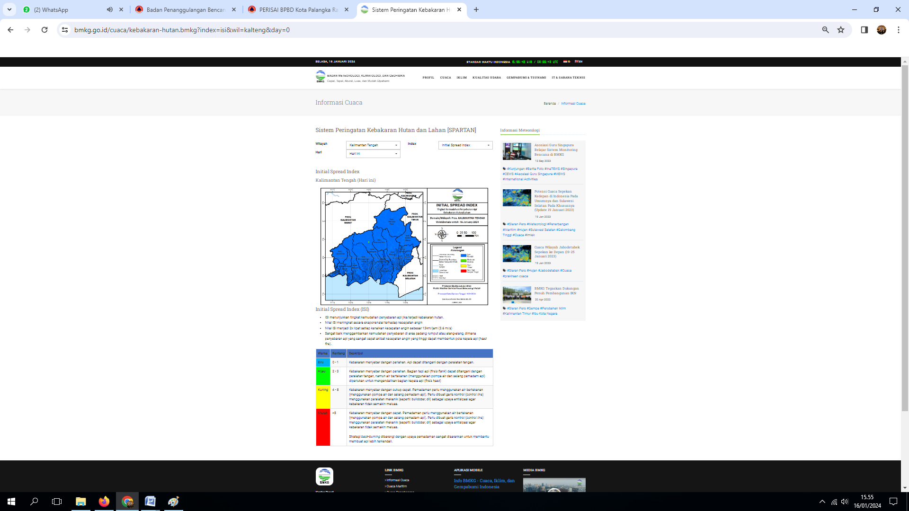909x511 pixels.
Task: Open article Asosiasi Guru Singapura Belajar Sistem Monitoring
Action: pyautogui.click(x=556, y=150)
